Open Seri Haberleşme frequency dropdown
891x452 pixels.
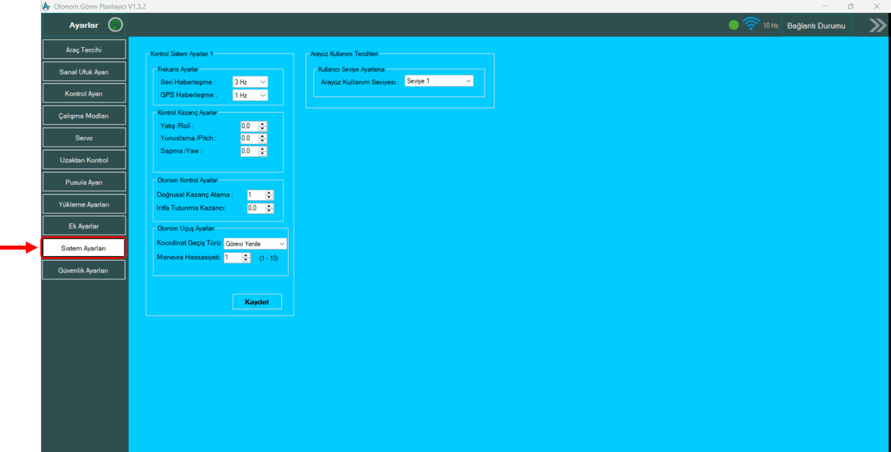250,82
